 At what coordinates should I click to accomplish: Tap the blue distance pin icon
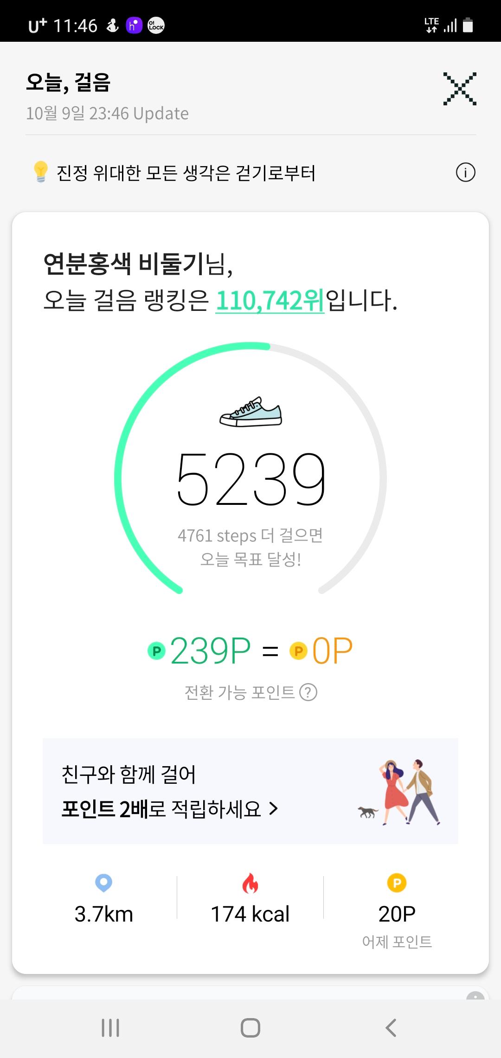pos(103,883)
